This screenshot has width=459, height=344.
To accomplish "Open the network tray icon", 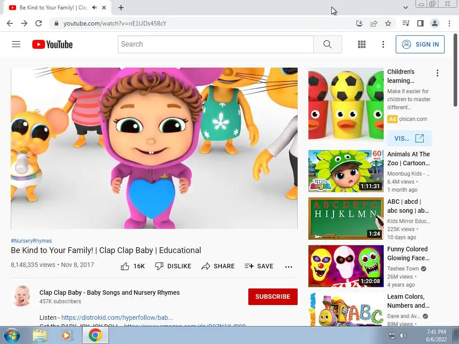I will tap(392, 335).
